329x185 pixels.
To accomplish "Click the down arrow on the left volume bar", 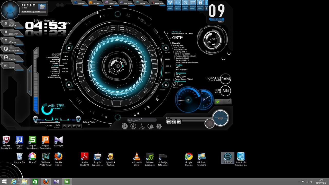I will tap(30, 91).
